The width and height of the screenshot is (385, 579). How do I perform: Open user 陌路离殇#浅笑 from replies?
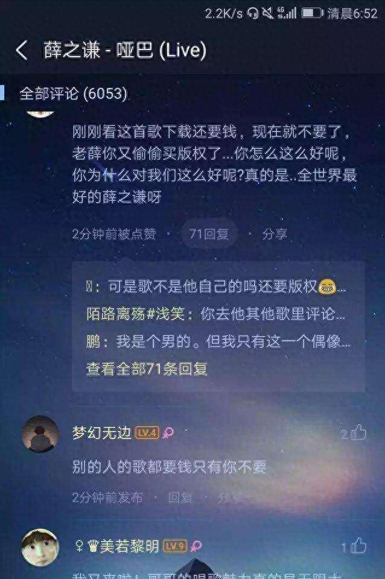click(135, 314)
